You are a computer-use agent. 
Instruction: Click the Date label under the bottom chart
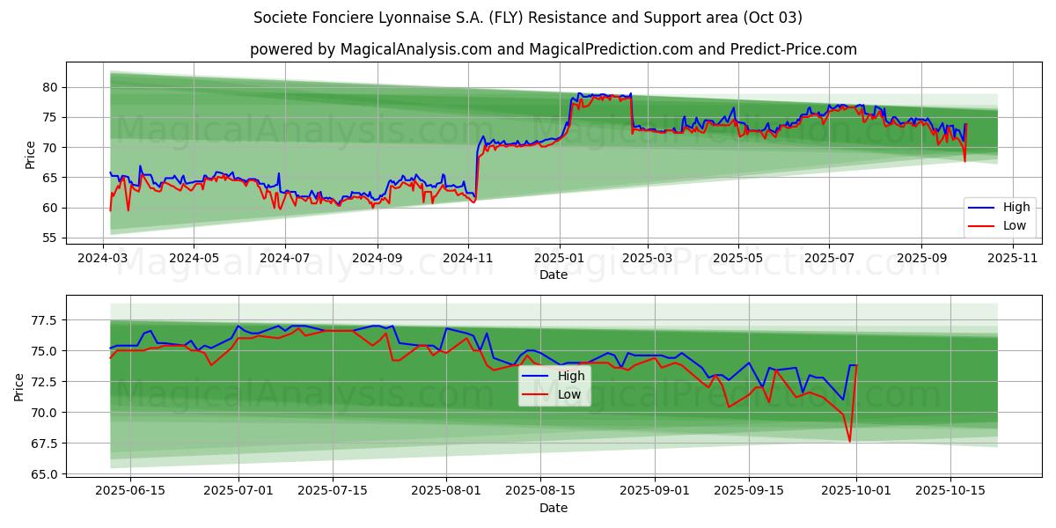pyautogui.click(x=553, y=508)
